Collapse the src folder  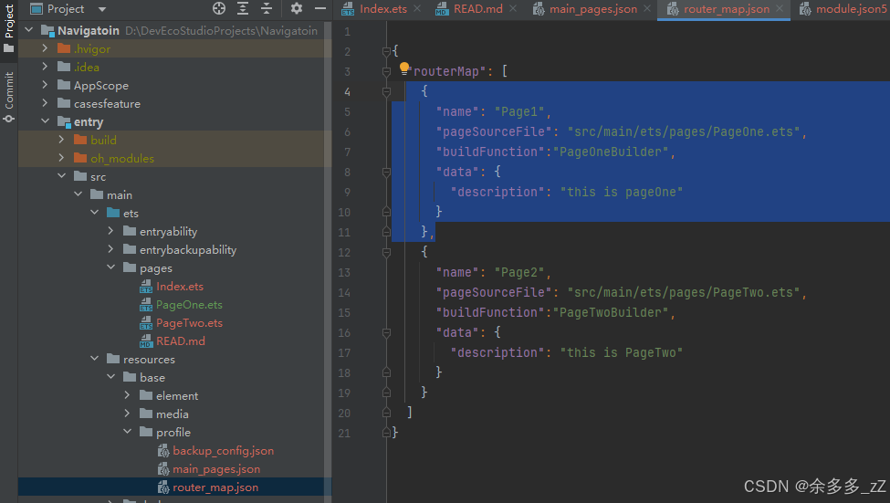click(61, 176)
